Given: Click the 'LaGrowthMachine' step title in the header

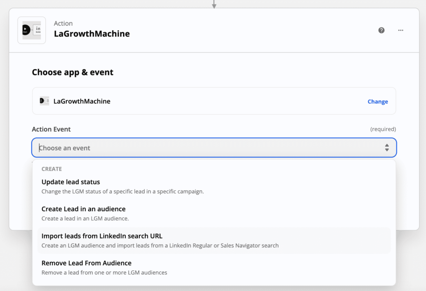Looking at the screenshot, I should pyautogui.click(x=92, y=34).
